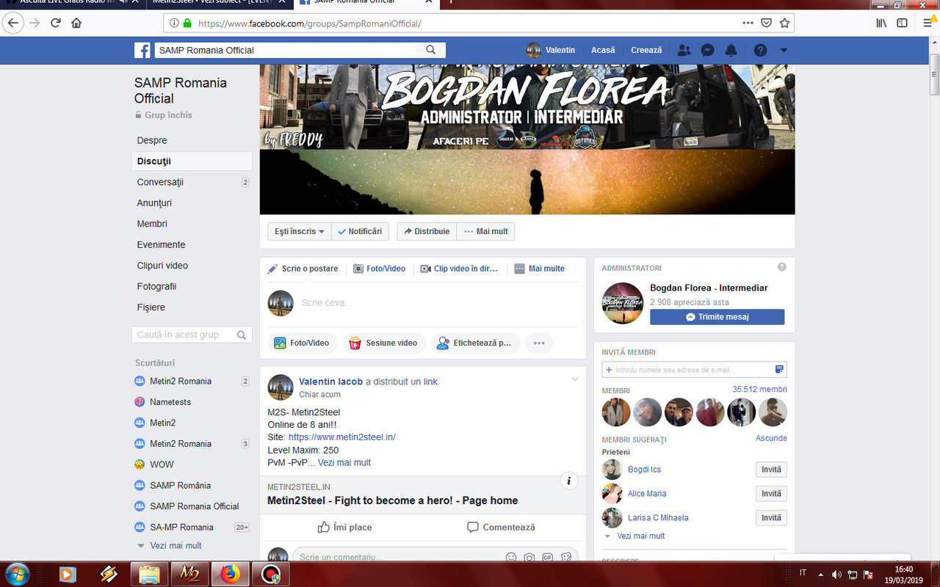Click the emoji icon in comment box
Screen dimensions: 940x587
point(511,557)
